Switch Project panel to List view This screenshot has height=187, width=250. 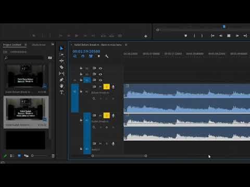12,156
